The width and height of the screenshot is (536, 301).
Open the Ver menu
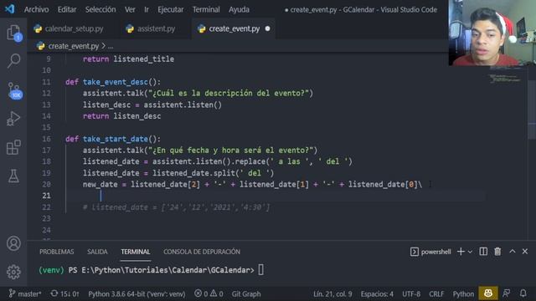(x=130, y=9)
